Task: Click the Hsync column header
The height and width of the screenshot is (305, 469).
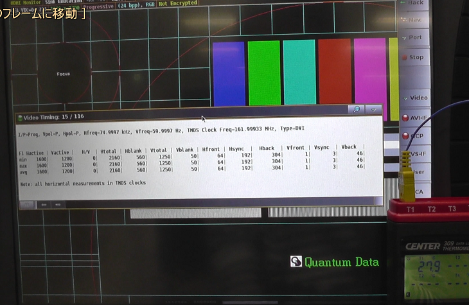Action: [x=236, y=148]
